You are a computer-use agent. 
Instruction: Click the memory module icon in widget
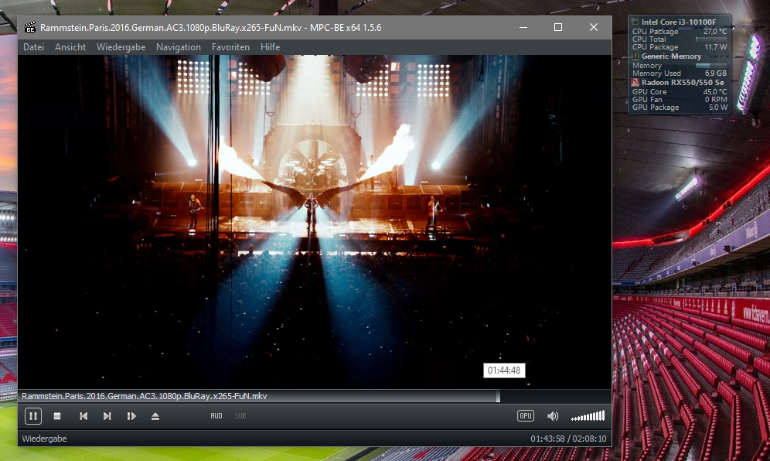[635, 56]
